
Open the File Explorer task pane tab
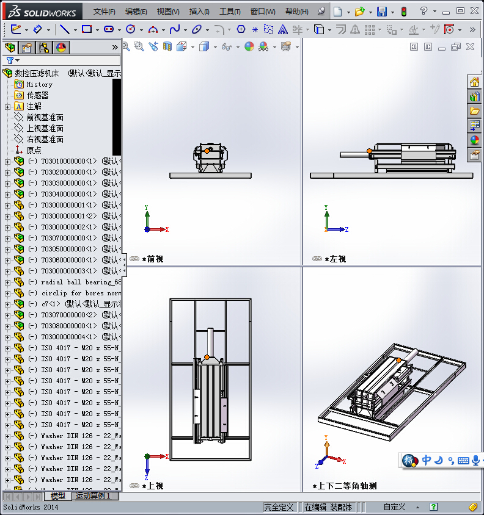click(474, 111)
